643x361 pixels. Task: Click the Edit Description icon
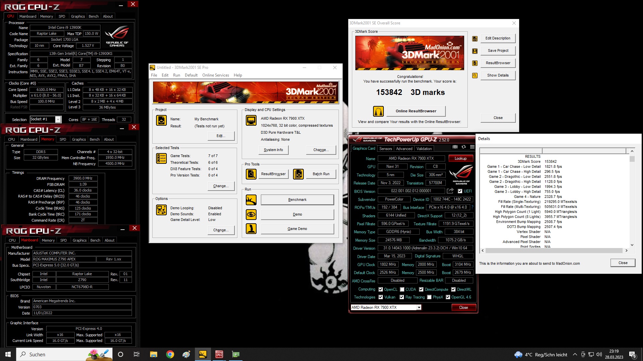click(475, 38)
